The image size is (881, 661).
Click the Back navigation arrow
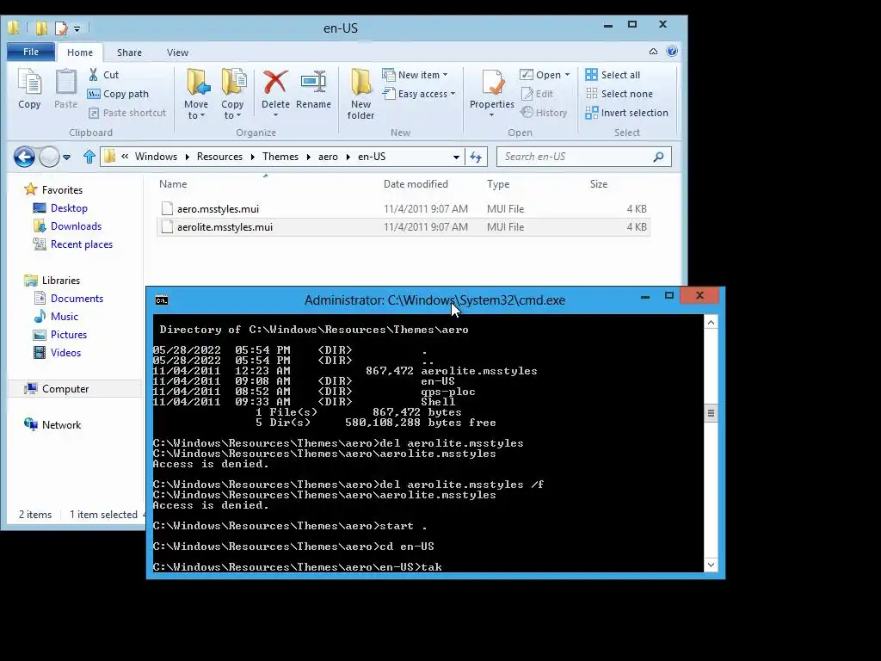click(x=24, y=157)
